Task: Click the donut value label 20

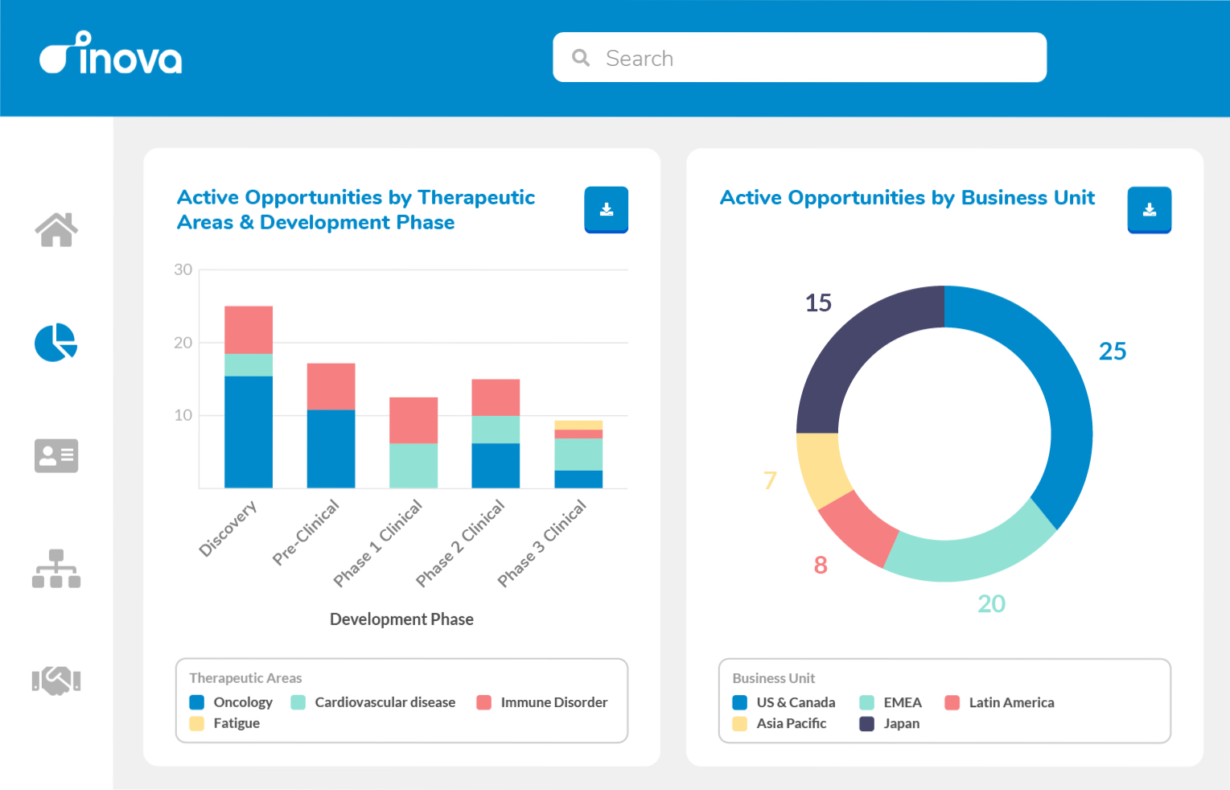Action: pyautogui.click(x=992, y=604)
